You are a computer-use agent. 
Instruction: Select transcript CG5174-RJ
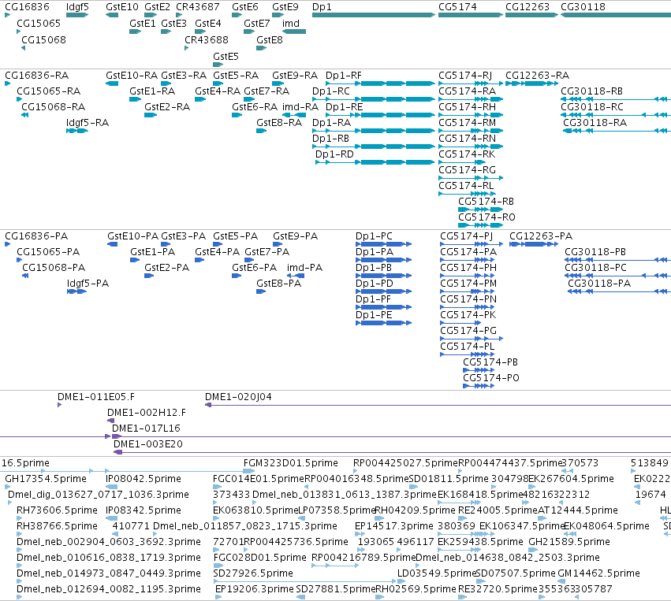point(465,76)
